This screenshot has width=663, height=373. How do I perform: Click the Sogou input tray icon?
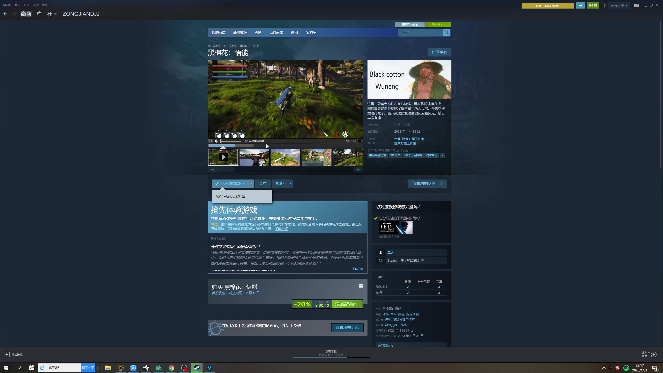617,368
